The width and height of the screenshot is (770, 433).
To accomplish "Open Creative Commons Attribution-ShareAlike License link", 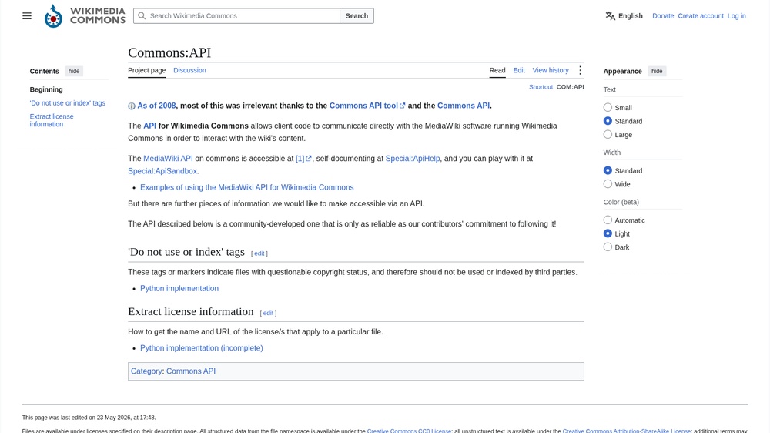I will pyautogui.click(x=626, y=431).
